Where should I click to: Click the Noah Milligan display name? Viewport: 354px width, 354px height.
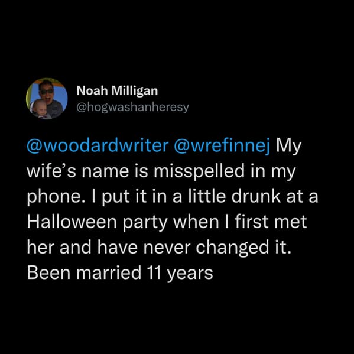tap(117, 91)
